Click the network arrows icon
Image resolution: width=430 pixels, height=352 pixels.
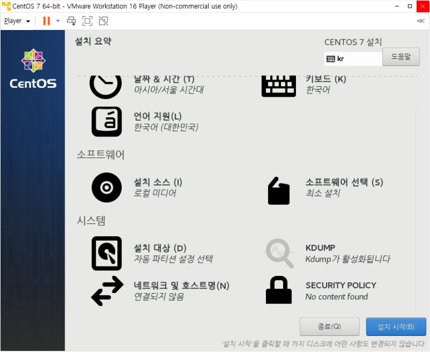pyautogui.click(x=107, y=291)
